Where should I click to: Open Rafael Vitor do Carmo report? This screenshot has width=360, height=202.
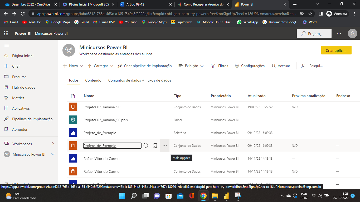pyautogui.click(x=101, y=159)
